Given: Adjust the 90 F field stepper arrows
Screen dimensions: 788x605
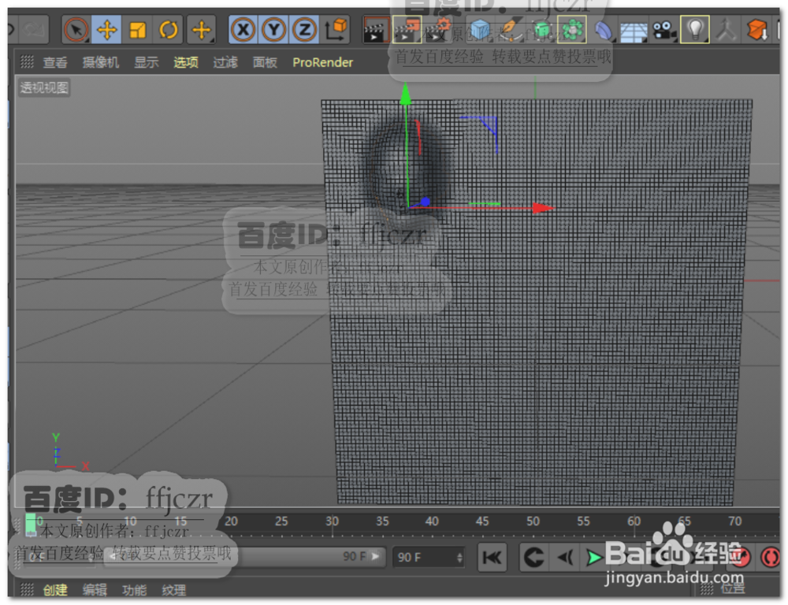Looking at the screenshot, I should pyautogui.click(x=459, y=557).
